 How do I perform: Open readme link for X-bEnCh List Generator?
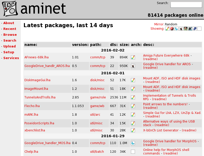(189, 130)
